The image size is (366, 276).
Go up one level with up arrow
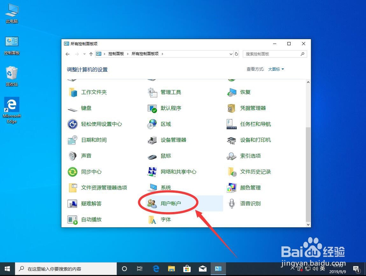(91, 54)
